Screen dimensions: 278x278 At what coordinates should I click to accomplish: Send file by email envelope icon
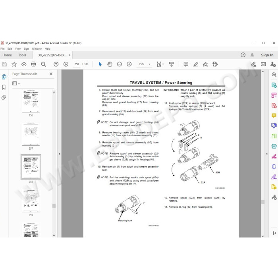coord(263,64)
